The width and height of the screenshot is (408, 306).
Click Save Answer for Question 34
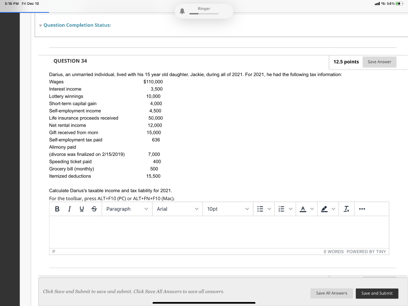click(379, 62)
